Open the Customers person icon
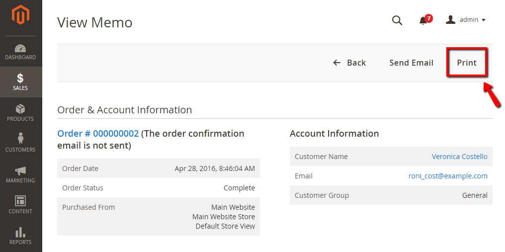The width and height of the screenshot is (505, 252). 20,139
